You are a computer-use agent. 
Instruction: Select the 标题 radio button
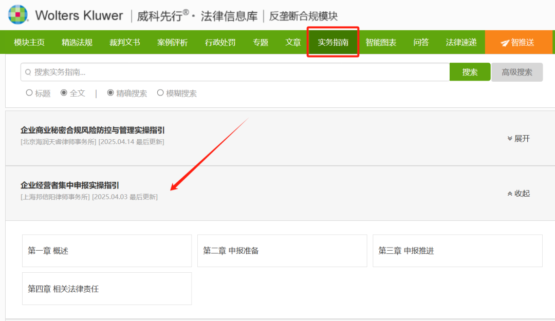click(x=29, y=93)
